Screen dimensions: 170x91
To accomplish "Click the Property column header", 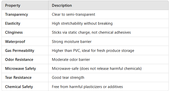I will tap(25, 5).
